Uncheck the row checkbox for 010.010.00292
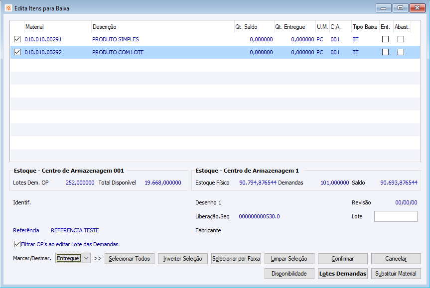The height and width of the screenshot is (288, 430). point(17,52)
